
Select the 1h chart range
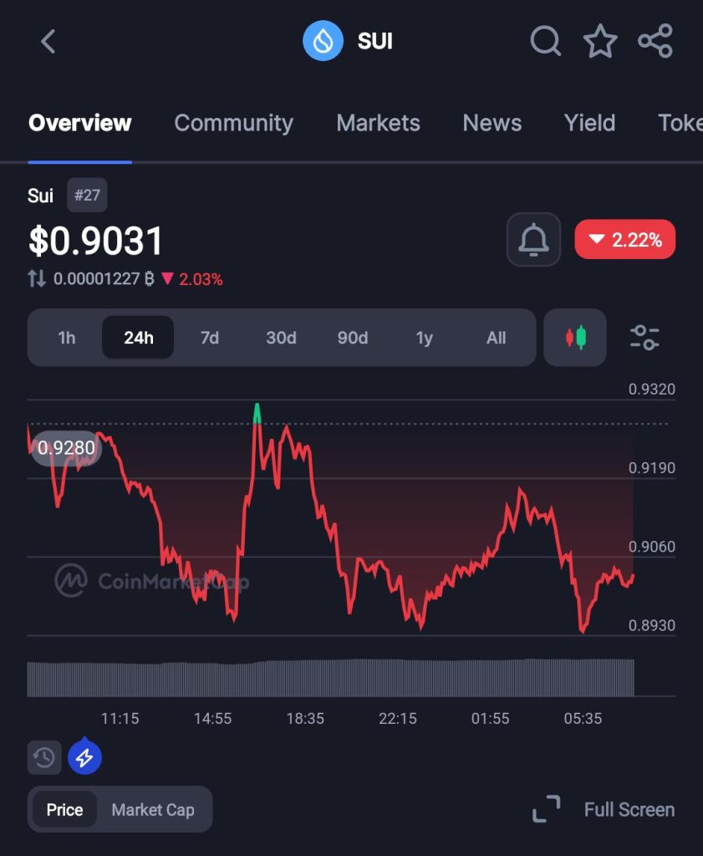click(67, 338)
